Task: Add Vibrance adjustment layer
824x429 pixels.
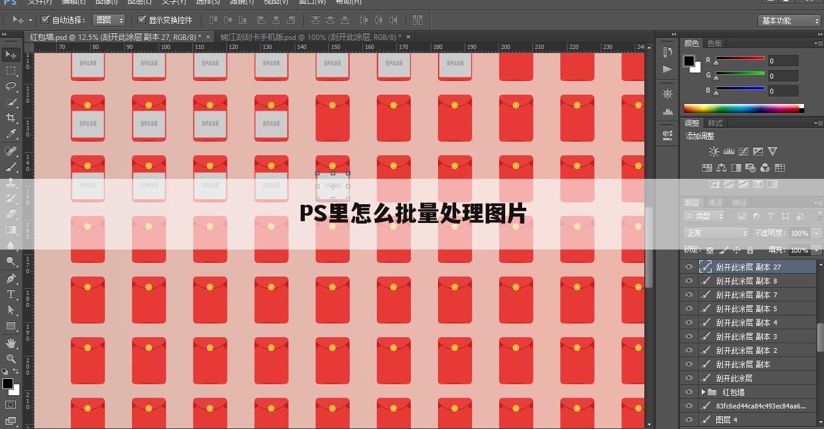Action: (x=772, y=152)
